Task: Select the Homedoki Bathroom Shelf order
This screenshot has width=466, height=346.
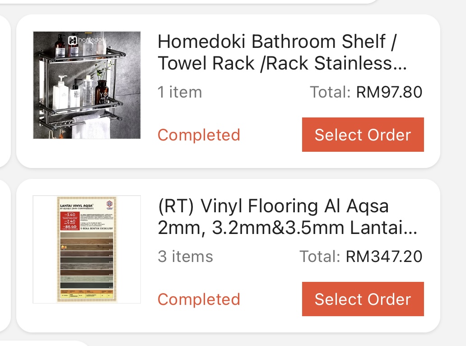Action: [363, 135]
